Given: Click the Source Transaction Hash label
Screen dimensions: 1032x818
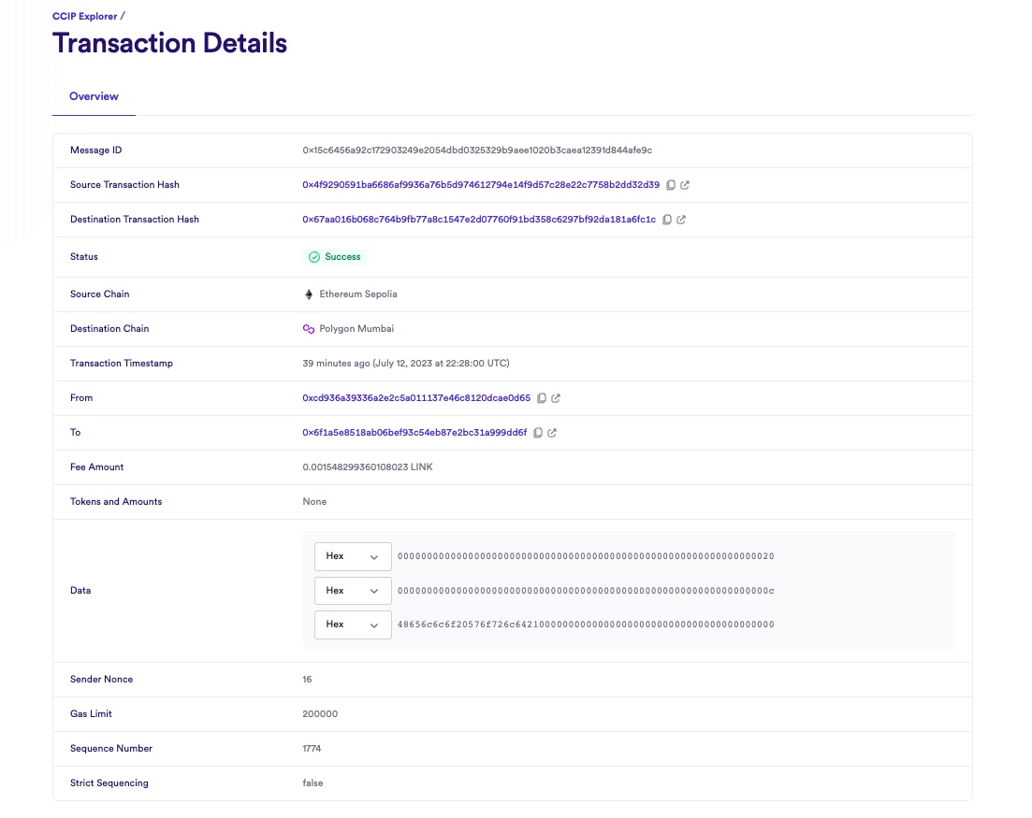Looking at the screenshot, I should (x=125, y=185).
